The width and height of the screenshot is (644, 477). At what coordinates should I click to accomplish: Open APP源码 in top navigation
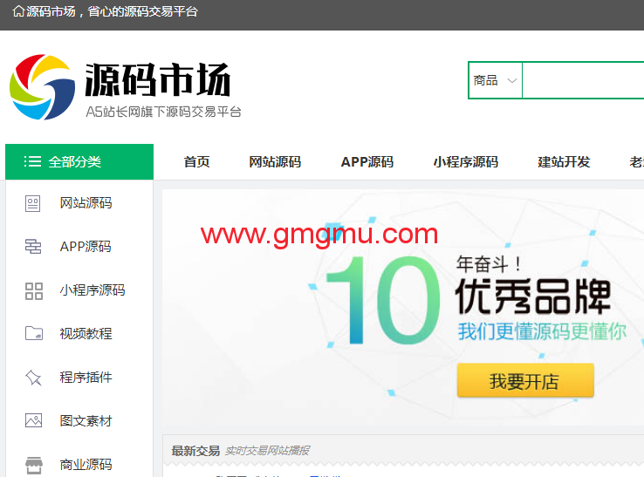tap(367, 161)
